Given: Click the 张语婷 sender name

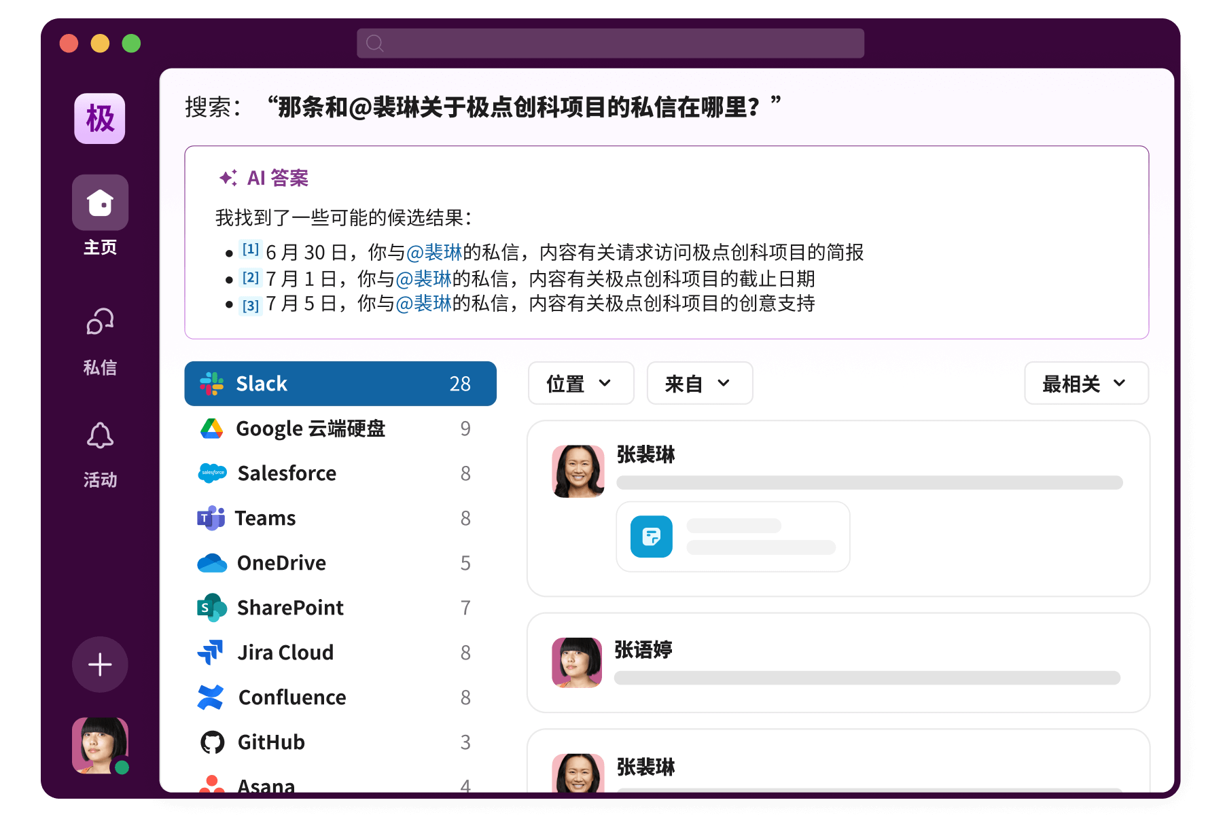Looking at the screenshot, I should [x=643, y=649].
